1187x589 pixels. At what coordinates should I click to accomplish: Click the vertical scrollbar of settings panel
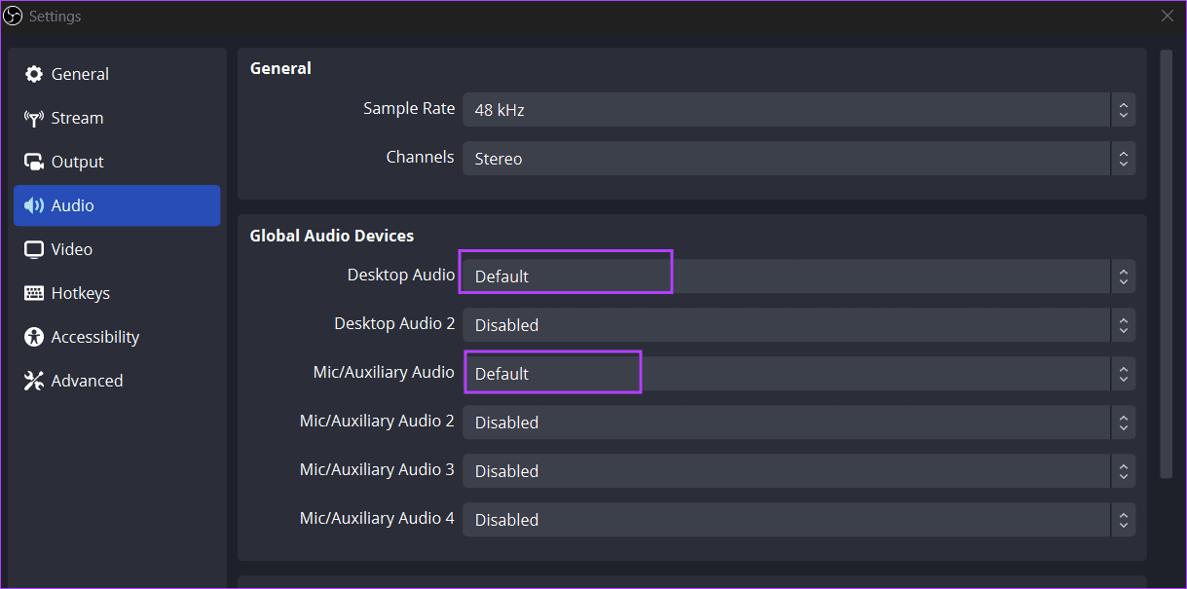tap(1166, 263)
